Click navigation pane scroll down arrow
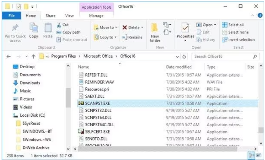265x160 pixels. (68, 149)
